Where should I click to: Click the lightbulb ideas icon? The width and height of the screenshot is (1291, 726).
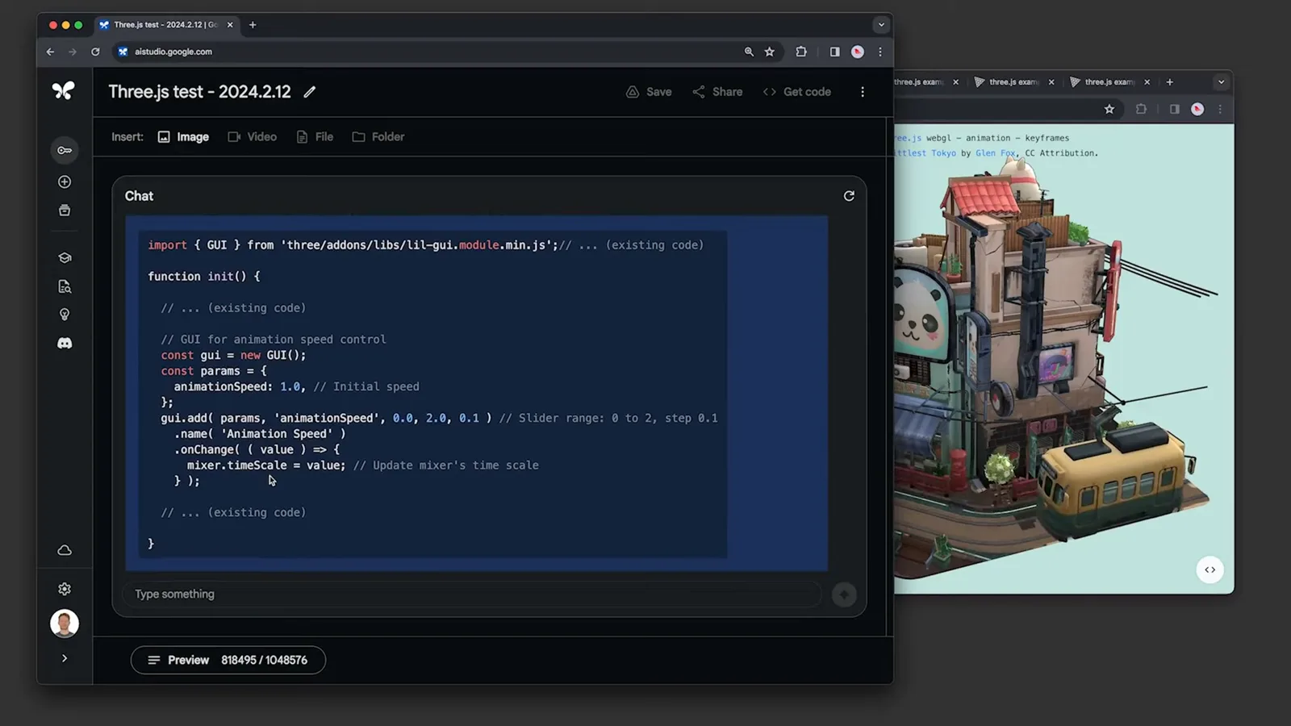(x=65, y=315)
